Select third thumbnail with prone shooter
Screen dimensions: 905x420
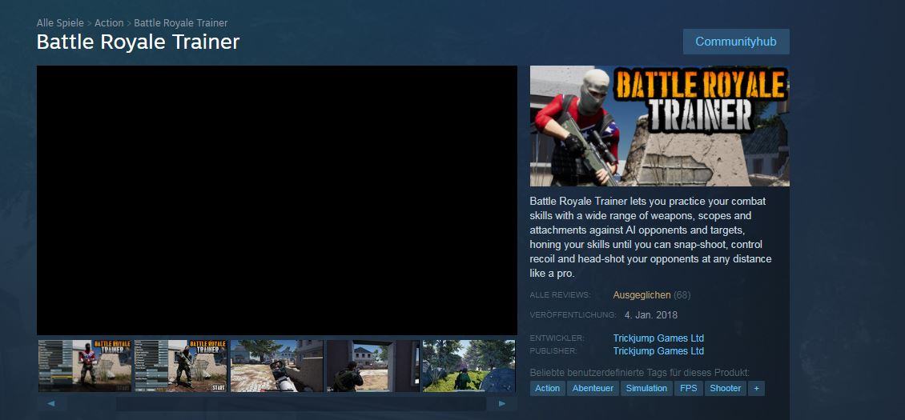(276, 366)
